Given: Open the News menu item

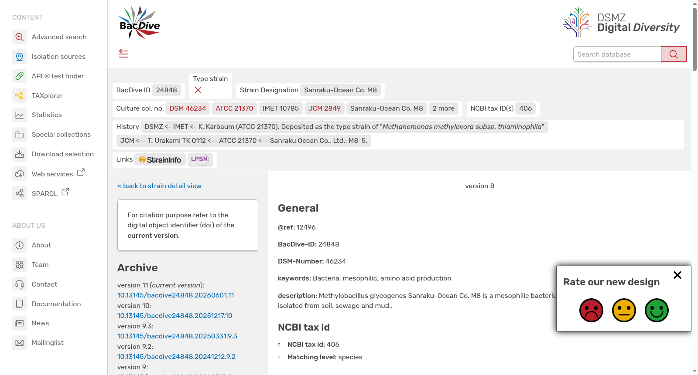Looking at the screenshot, I should pyautogui.click(x=40, y=323).
